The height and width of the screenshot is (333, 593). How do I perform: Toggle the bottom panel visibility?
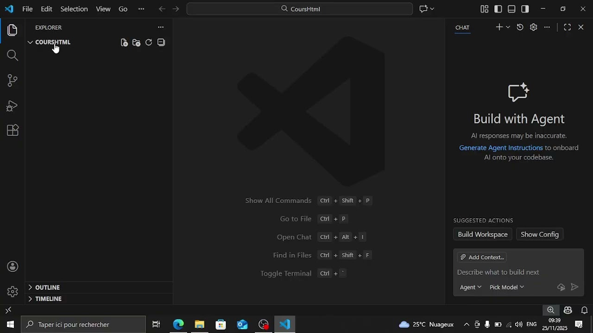511,9
